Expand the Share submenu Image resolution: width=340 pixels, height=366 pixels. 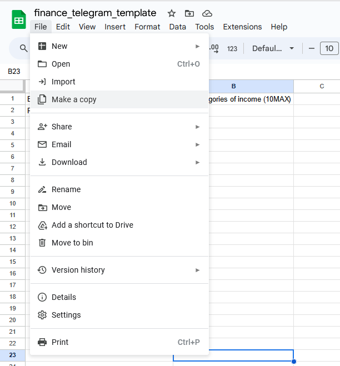coord(119,127)
